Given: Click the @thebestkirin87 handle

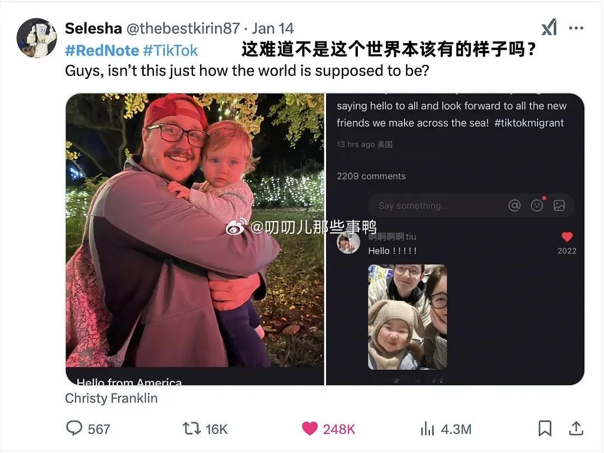Looking at the screenshot, I should [x=183, y=28].
